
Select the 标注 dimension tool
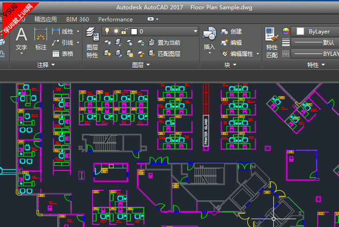41,39
